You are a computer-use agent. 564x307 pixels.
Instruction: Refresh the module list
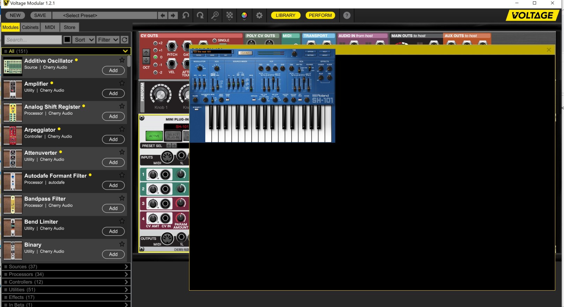[125, 40]
